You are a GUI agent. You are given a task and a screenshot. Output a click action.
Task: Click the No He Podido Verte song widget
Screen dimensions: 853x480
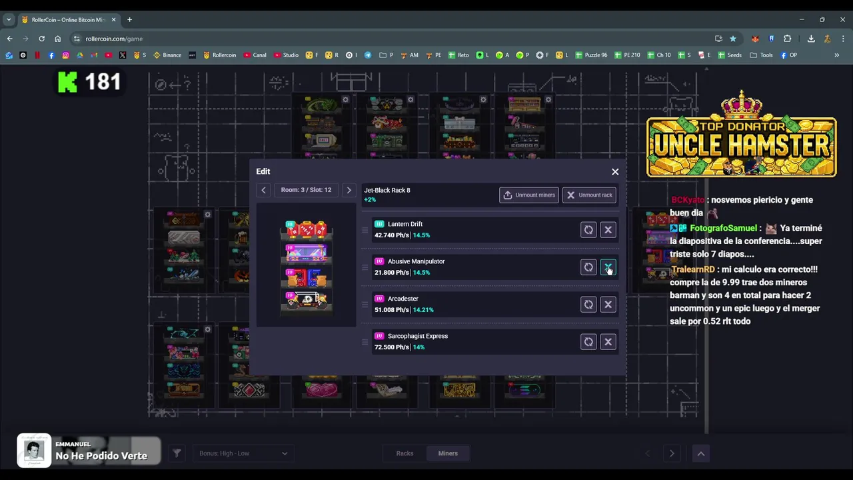point(89,451)
